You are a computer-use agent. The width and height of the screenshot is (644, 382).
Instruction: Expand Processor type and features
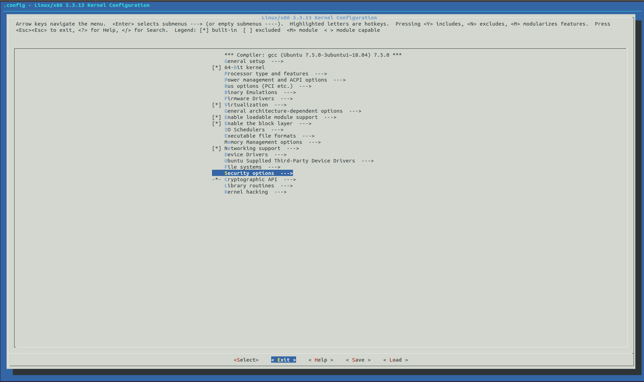pos(266,74)
